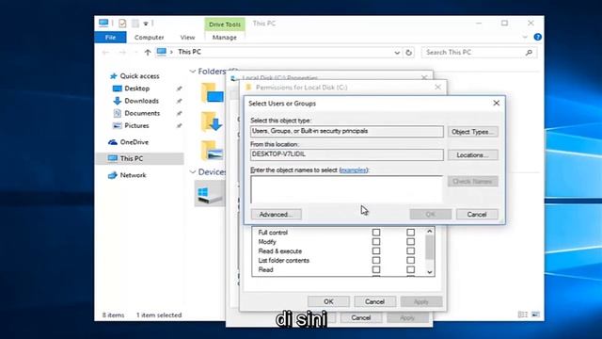602x339 pixels.
Task: Click the search magnifier icon
Action: 529,53
